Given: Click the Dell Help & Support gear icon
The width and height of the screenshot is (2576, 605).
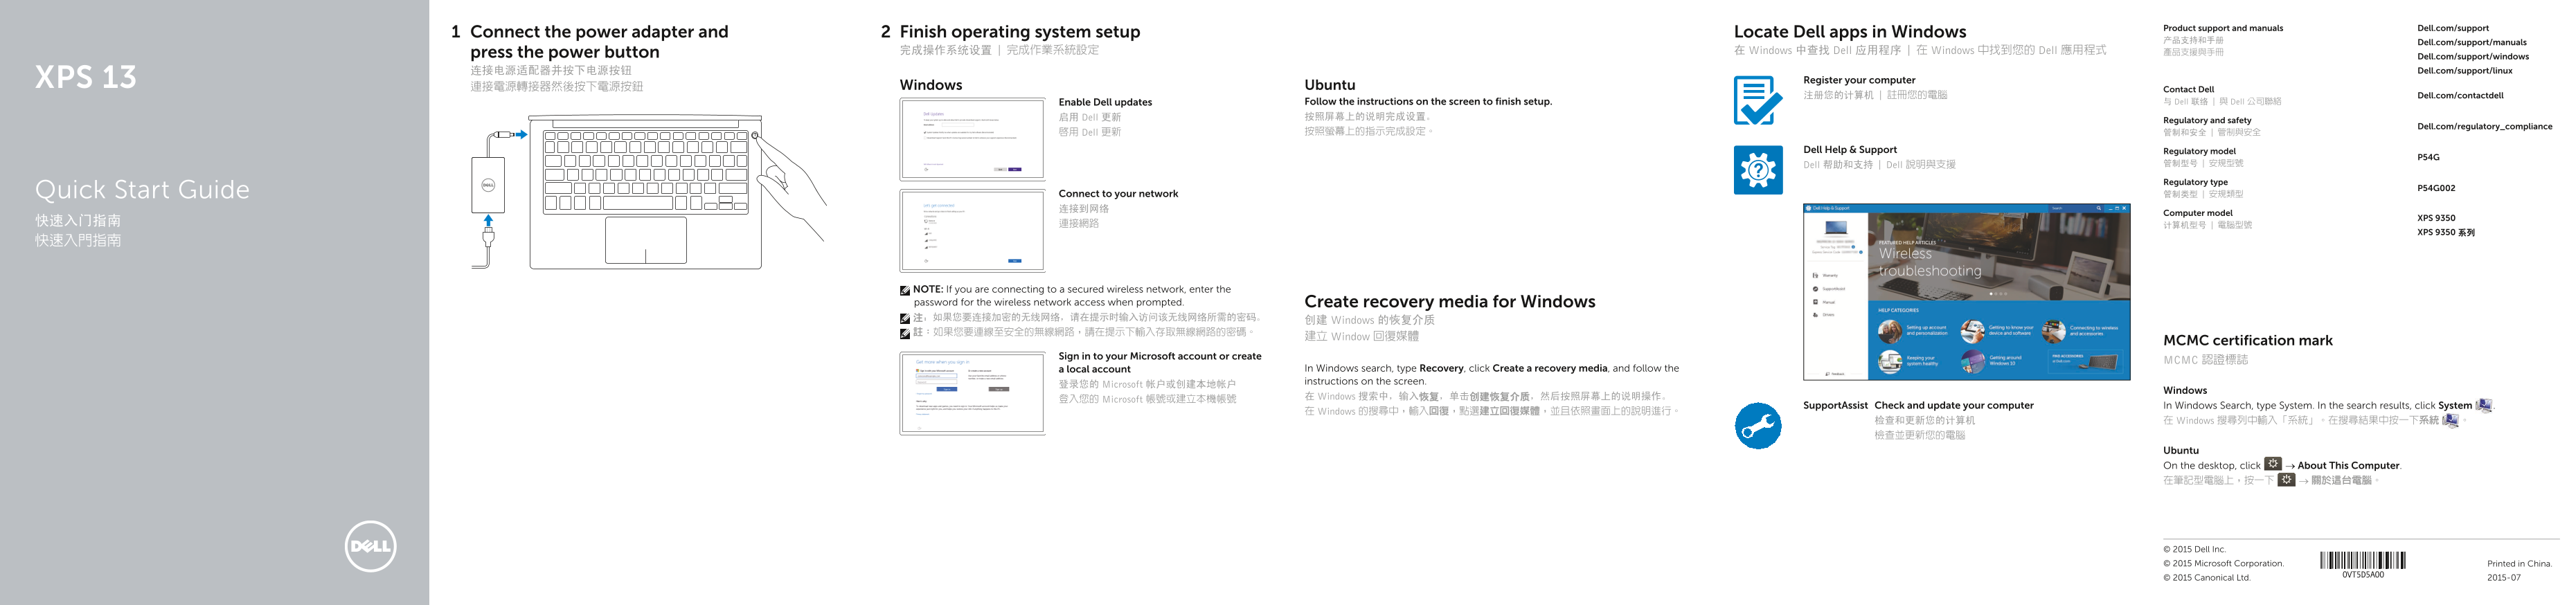Looking at the screenshot, I should pyautogui.click(x=1758, y=170).
